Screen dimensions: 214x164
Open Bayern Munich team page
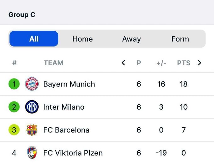69,84
